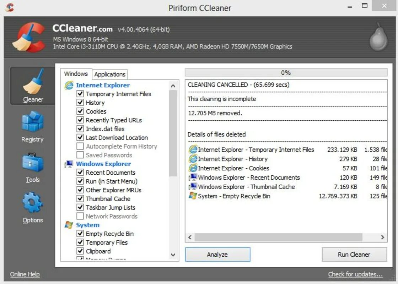Select Internet Explorer - Temporary Internet Files row text
The height and width of the screenshot is (284, 398).
pos(256,149)
